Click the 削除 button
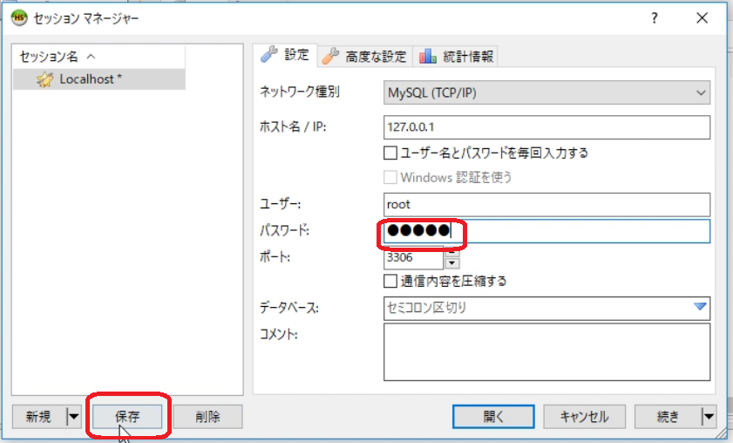Screen dimensions: 733x443 point(208,416)
